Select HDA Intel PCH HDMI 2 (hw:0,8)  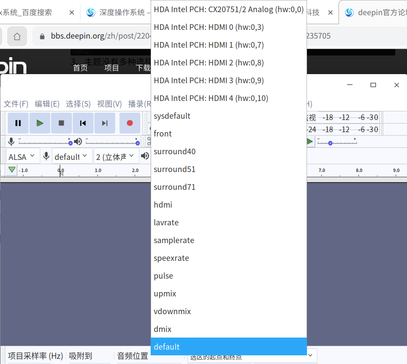point(229,62)
